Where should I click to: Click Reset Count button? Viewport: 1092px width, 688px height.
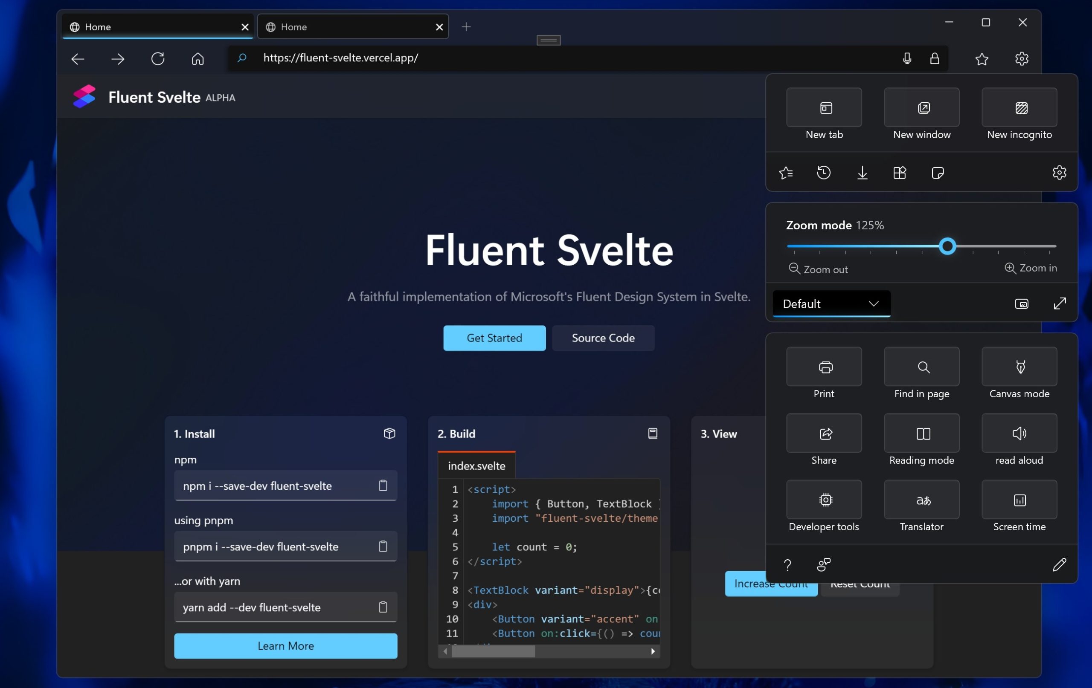860,590
